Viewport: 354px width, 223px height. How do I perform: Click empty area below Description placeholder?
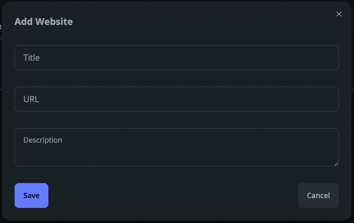point(104,156)
